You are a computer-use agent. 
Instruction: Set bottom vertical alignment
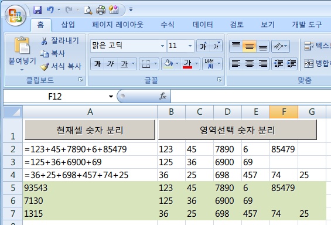[263, 46]
